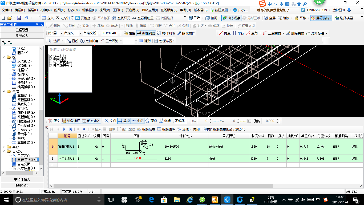The image size is (364, 205).
Task: Open 钢筋信息 rebar info
Action: point(146,129)
